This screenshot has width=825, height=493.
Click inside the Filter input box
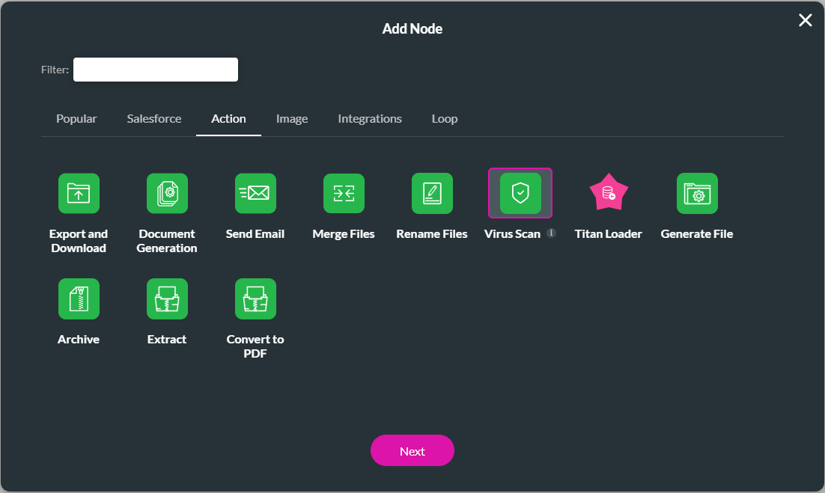point(155,69)
